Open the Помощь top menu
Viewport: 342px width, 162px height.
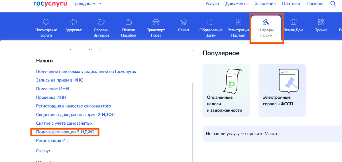click(x=315, y=4)
